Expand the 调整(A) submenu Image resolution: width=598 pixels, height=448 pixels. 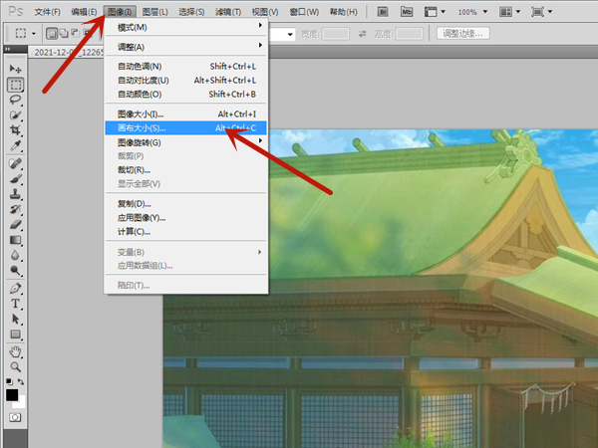coord(186,47)
